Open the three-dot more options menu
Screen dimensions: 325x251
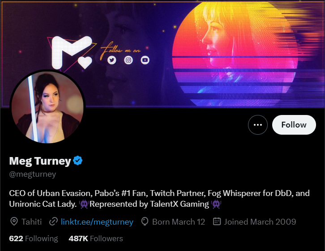(x=258, y=125)
